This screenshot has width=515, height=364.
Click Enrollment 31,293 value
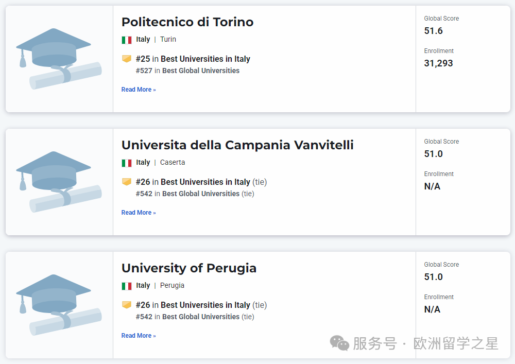click(438, 63)
